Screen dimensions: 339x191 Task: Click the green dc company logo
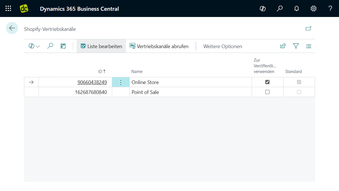point(24,8)
